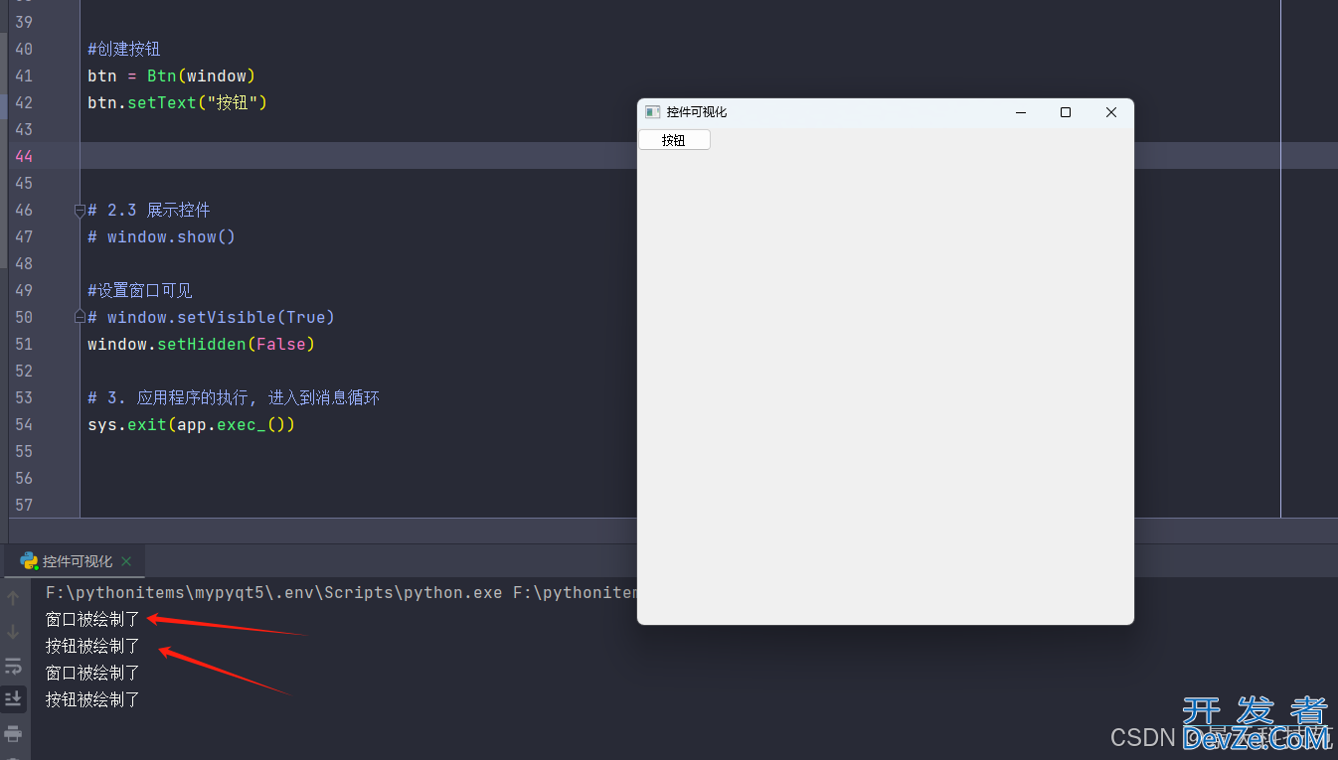Click the fold marker at line 50

[x=81, y=317]
